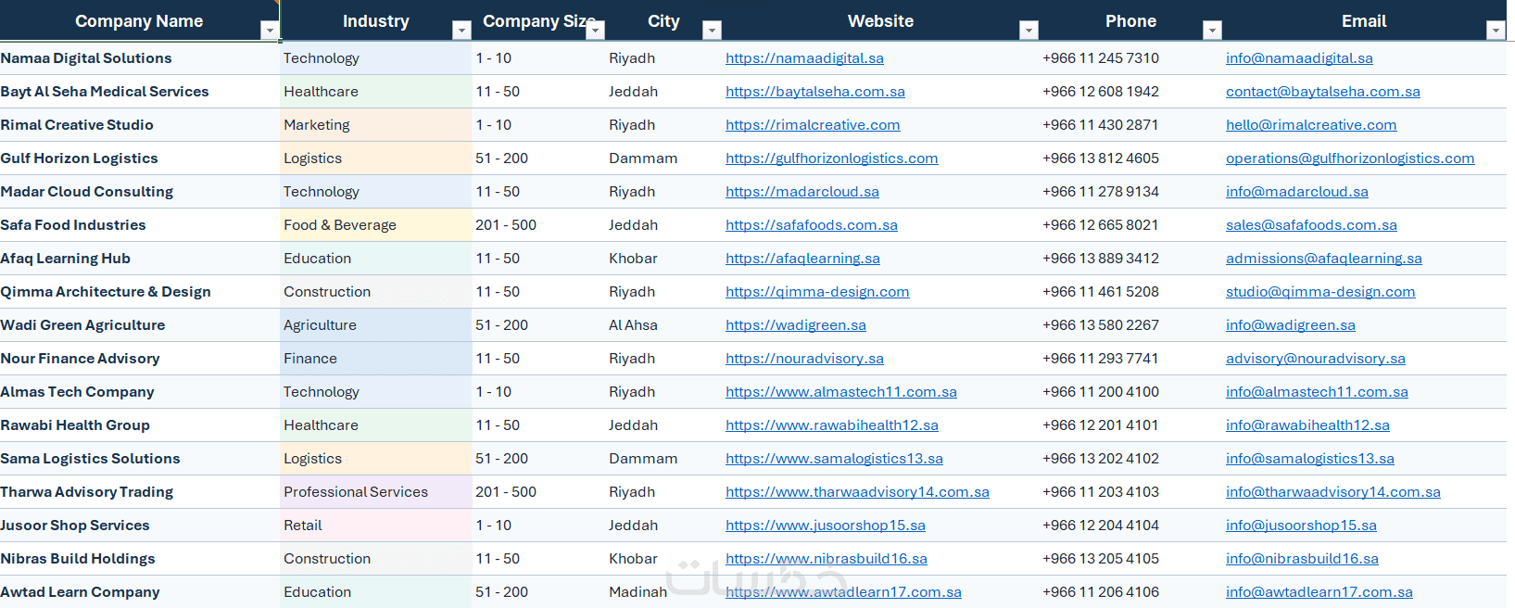This screenshot has height=608, width=1515.
Task: Click the hello@rimalcreative.com email link
Action: (1311, 125)
